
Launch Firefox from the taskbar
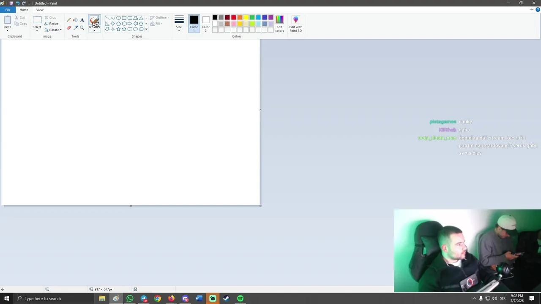pyautogui.click(x=171, y=299)
